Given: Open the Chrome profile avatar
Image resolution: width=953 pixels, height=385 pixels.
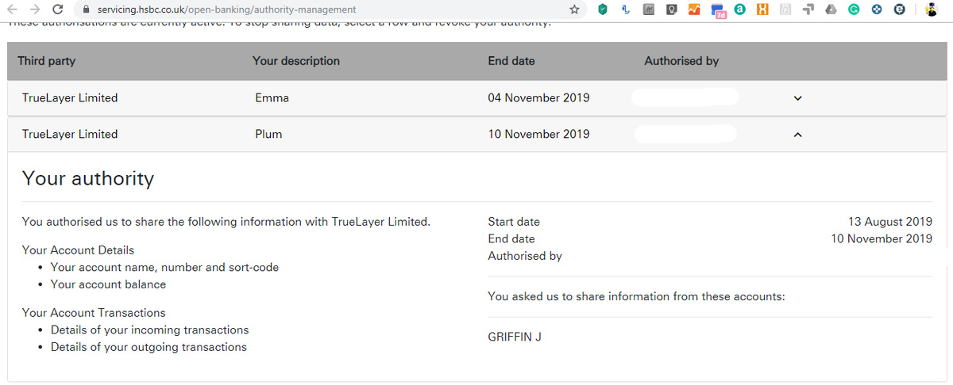Looking at the screenshot, I should click(x=930, y=10).
